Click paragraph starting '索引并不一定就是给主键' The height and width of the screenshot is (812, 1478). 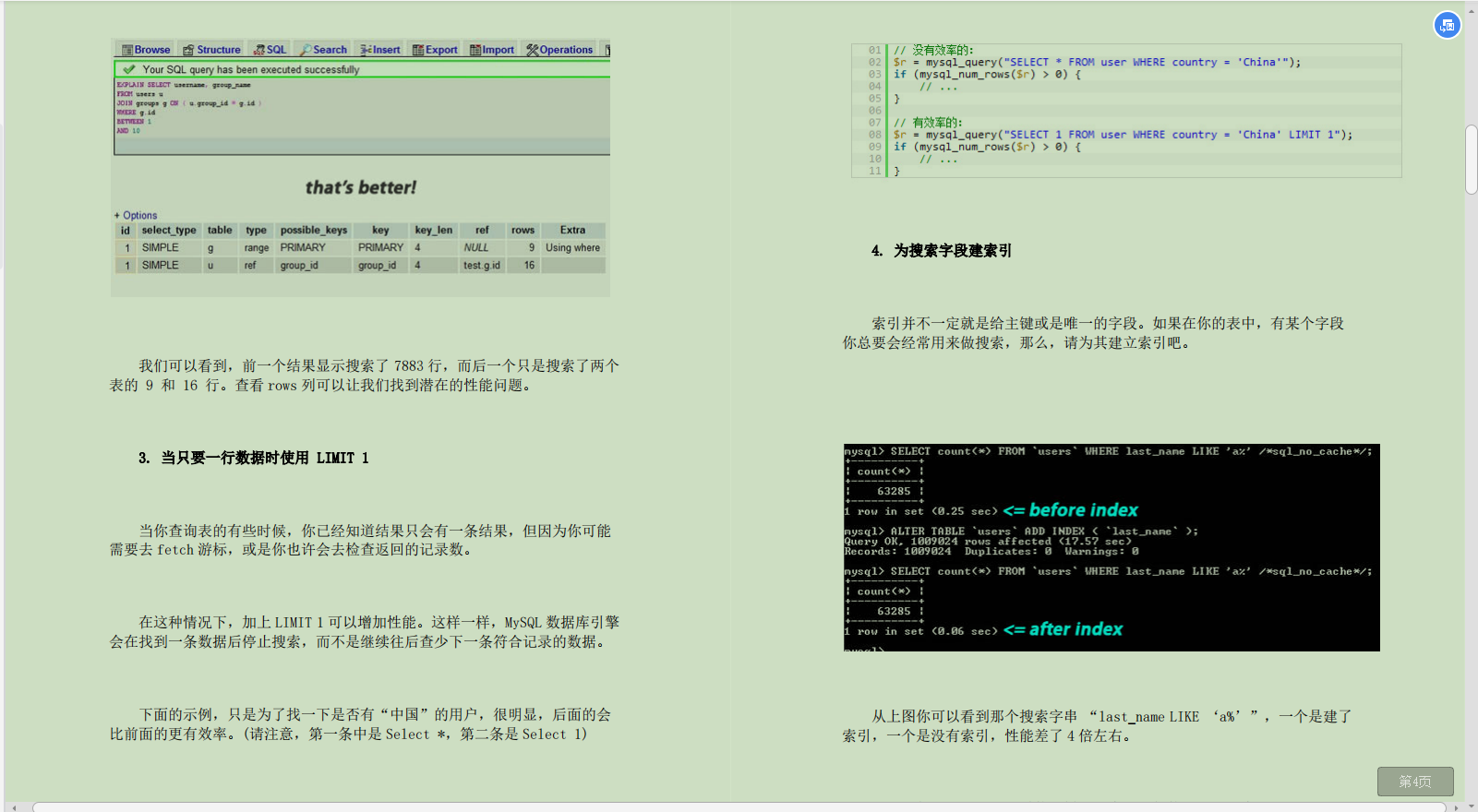click(x=1093, y=333)
